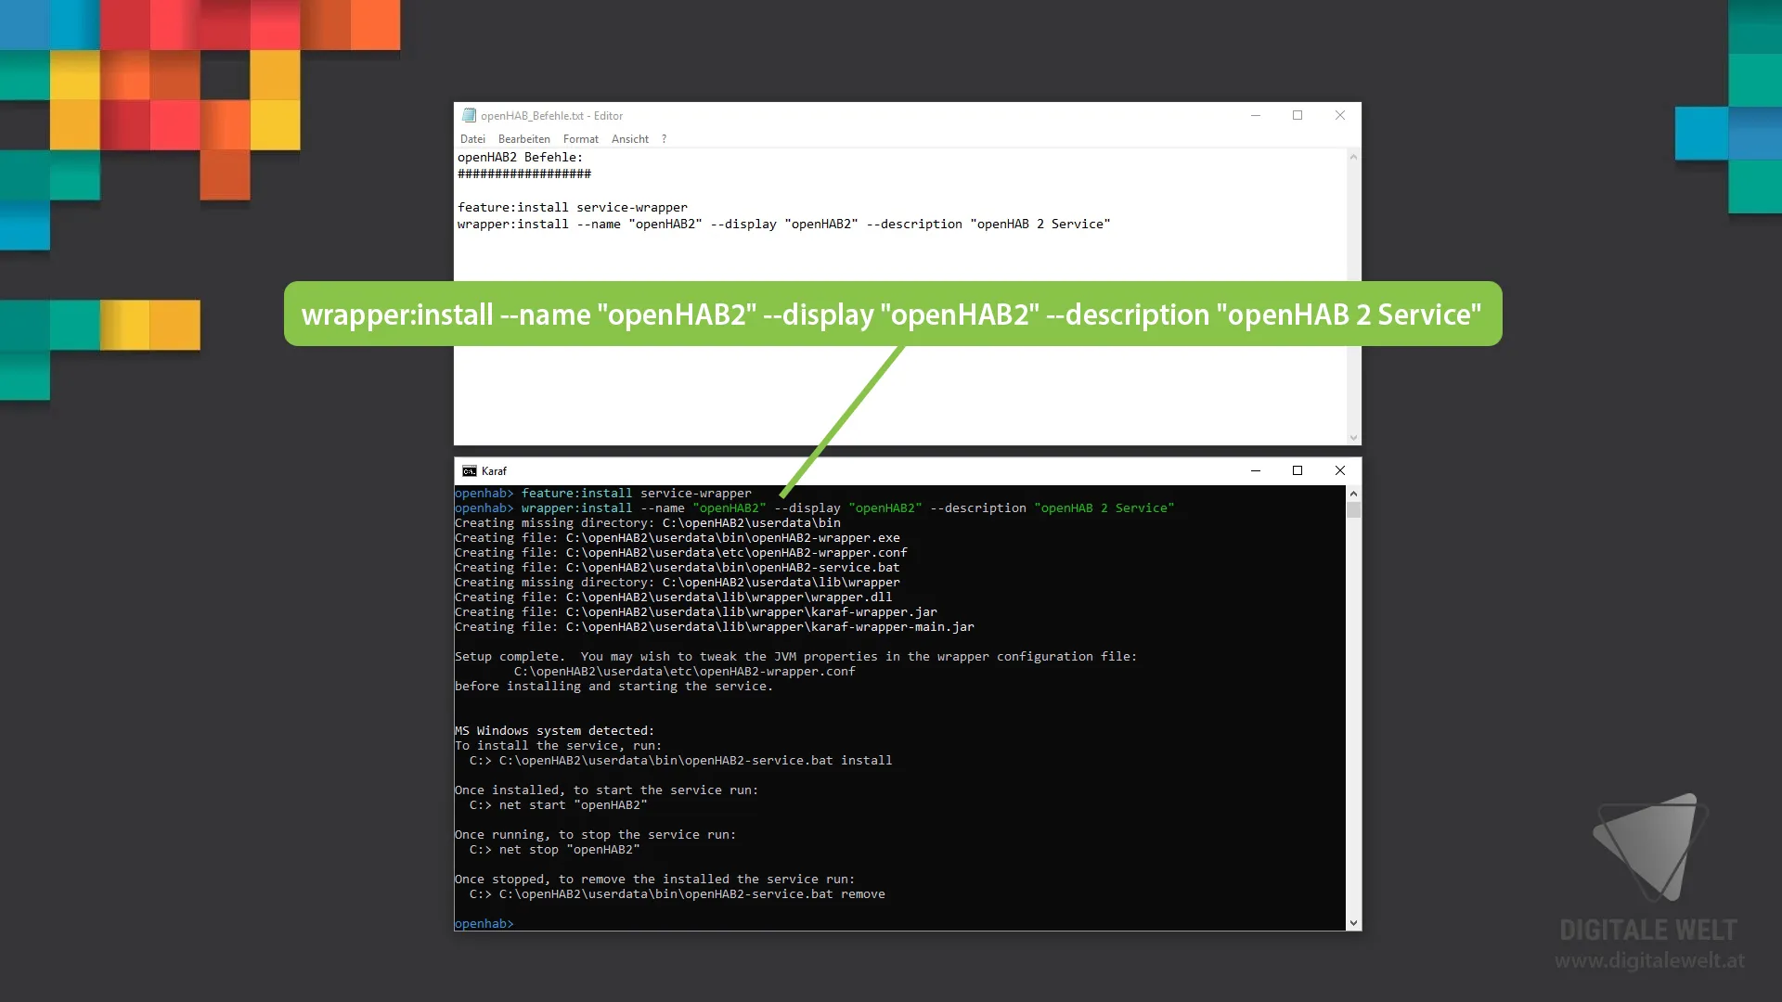Click 'openHAB2-service.bat install' line in Karaf
Image resolution: width=1782 pixels, height=1002 pixels.
pos(680,761)
